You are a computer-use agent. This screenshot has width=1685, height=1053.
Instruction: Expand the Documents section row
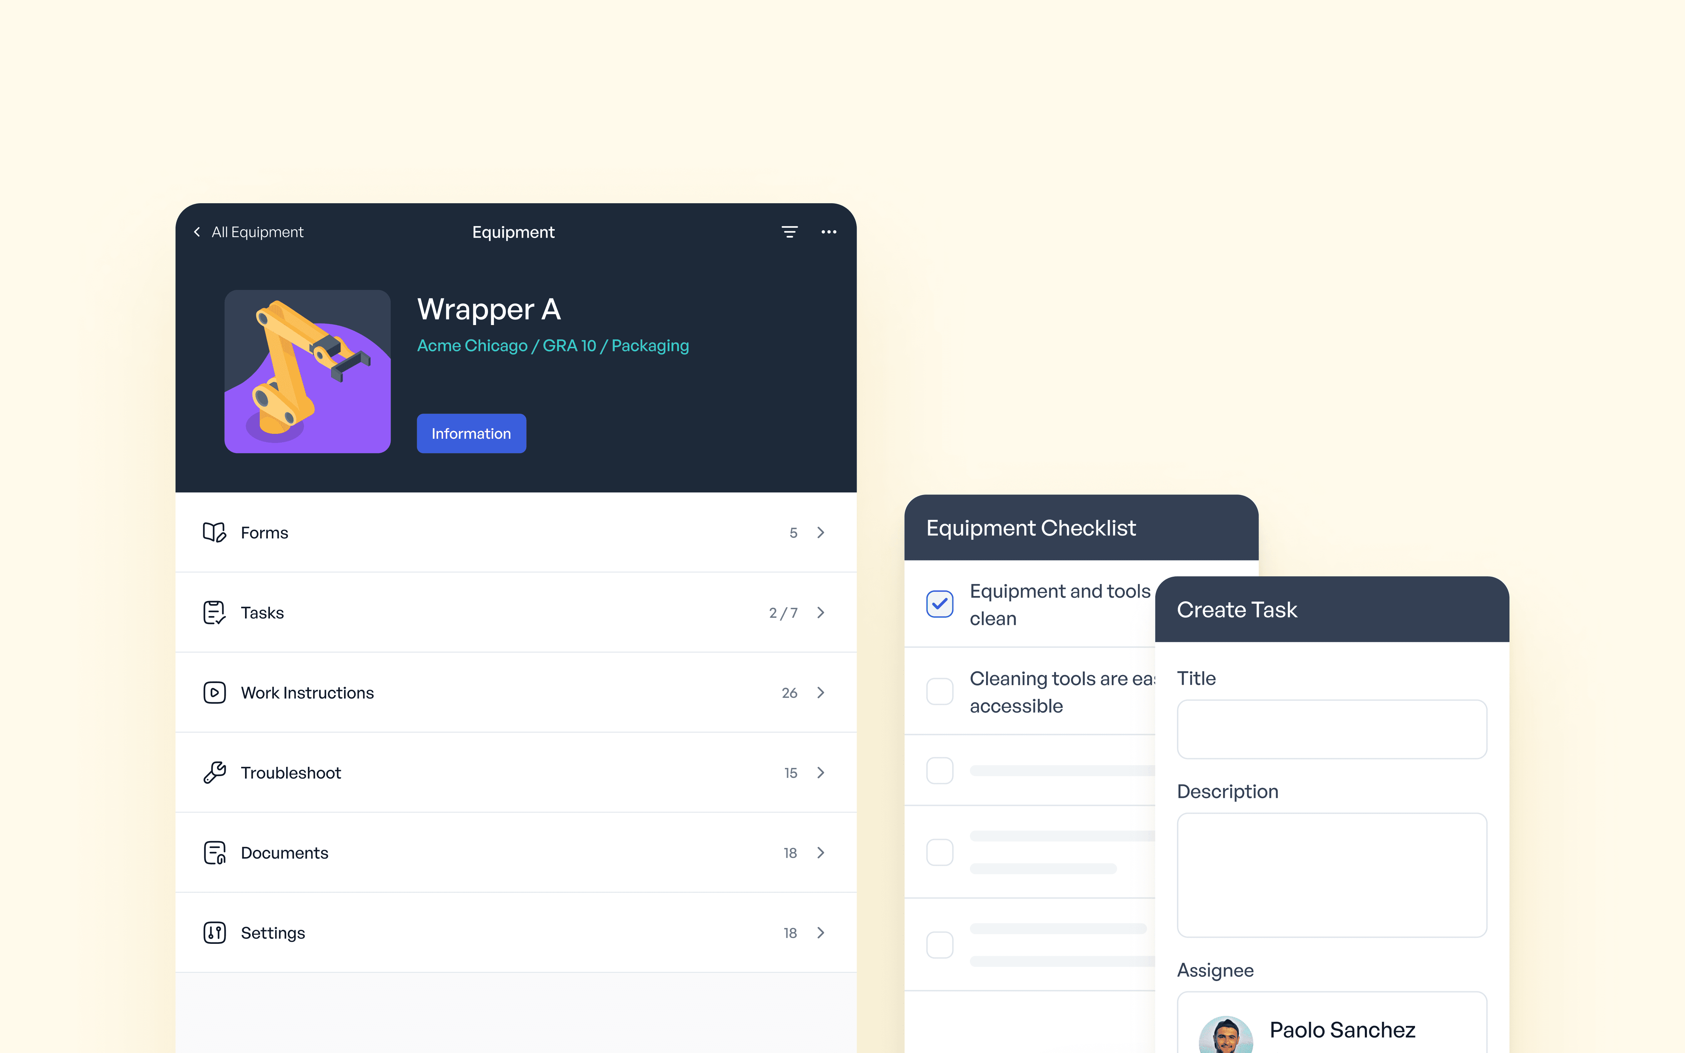tap(820, 852)
